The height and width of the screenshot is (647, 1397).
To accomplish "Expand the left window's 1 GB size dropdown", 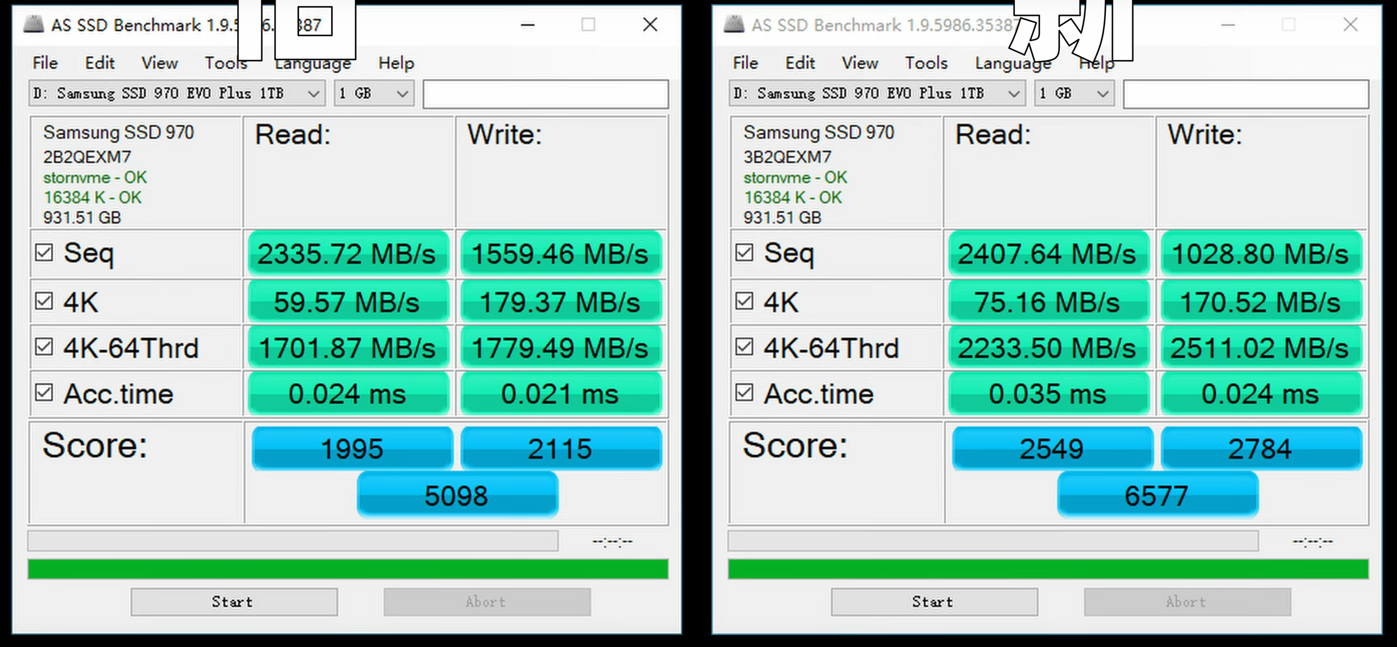I will 374,93.
